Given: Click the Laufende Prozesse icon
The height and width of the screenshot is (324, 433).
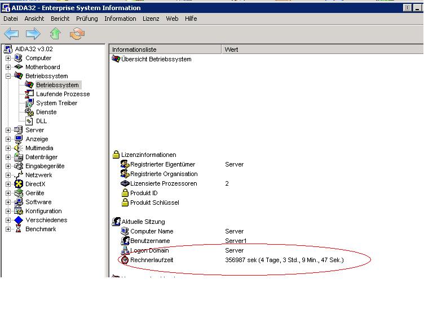Looking at the screenshot, I should [29, 94].
